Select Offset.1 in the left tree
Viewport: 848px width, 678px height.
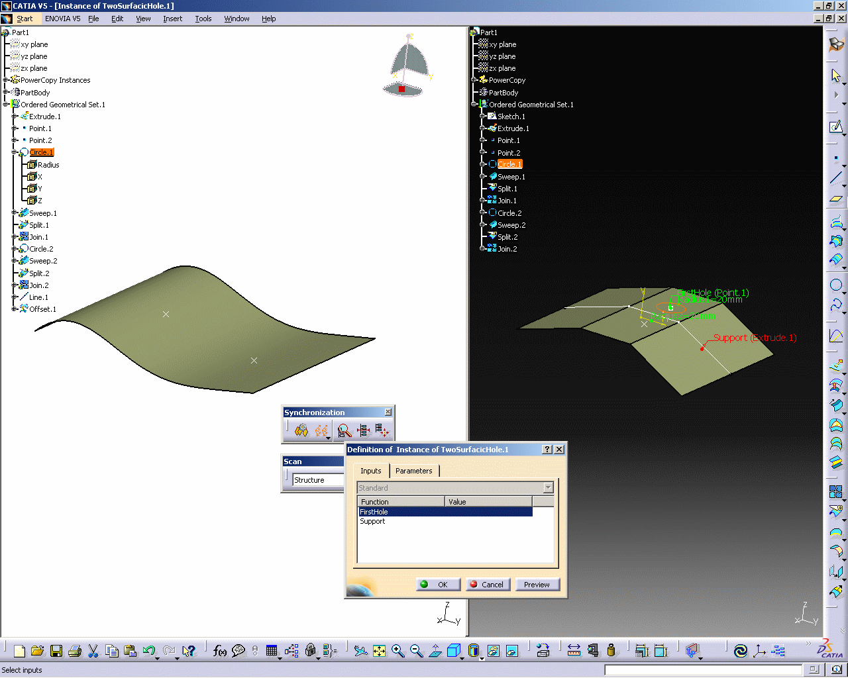pos(42,309)
